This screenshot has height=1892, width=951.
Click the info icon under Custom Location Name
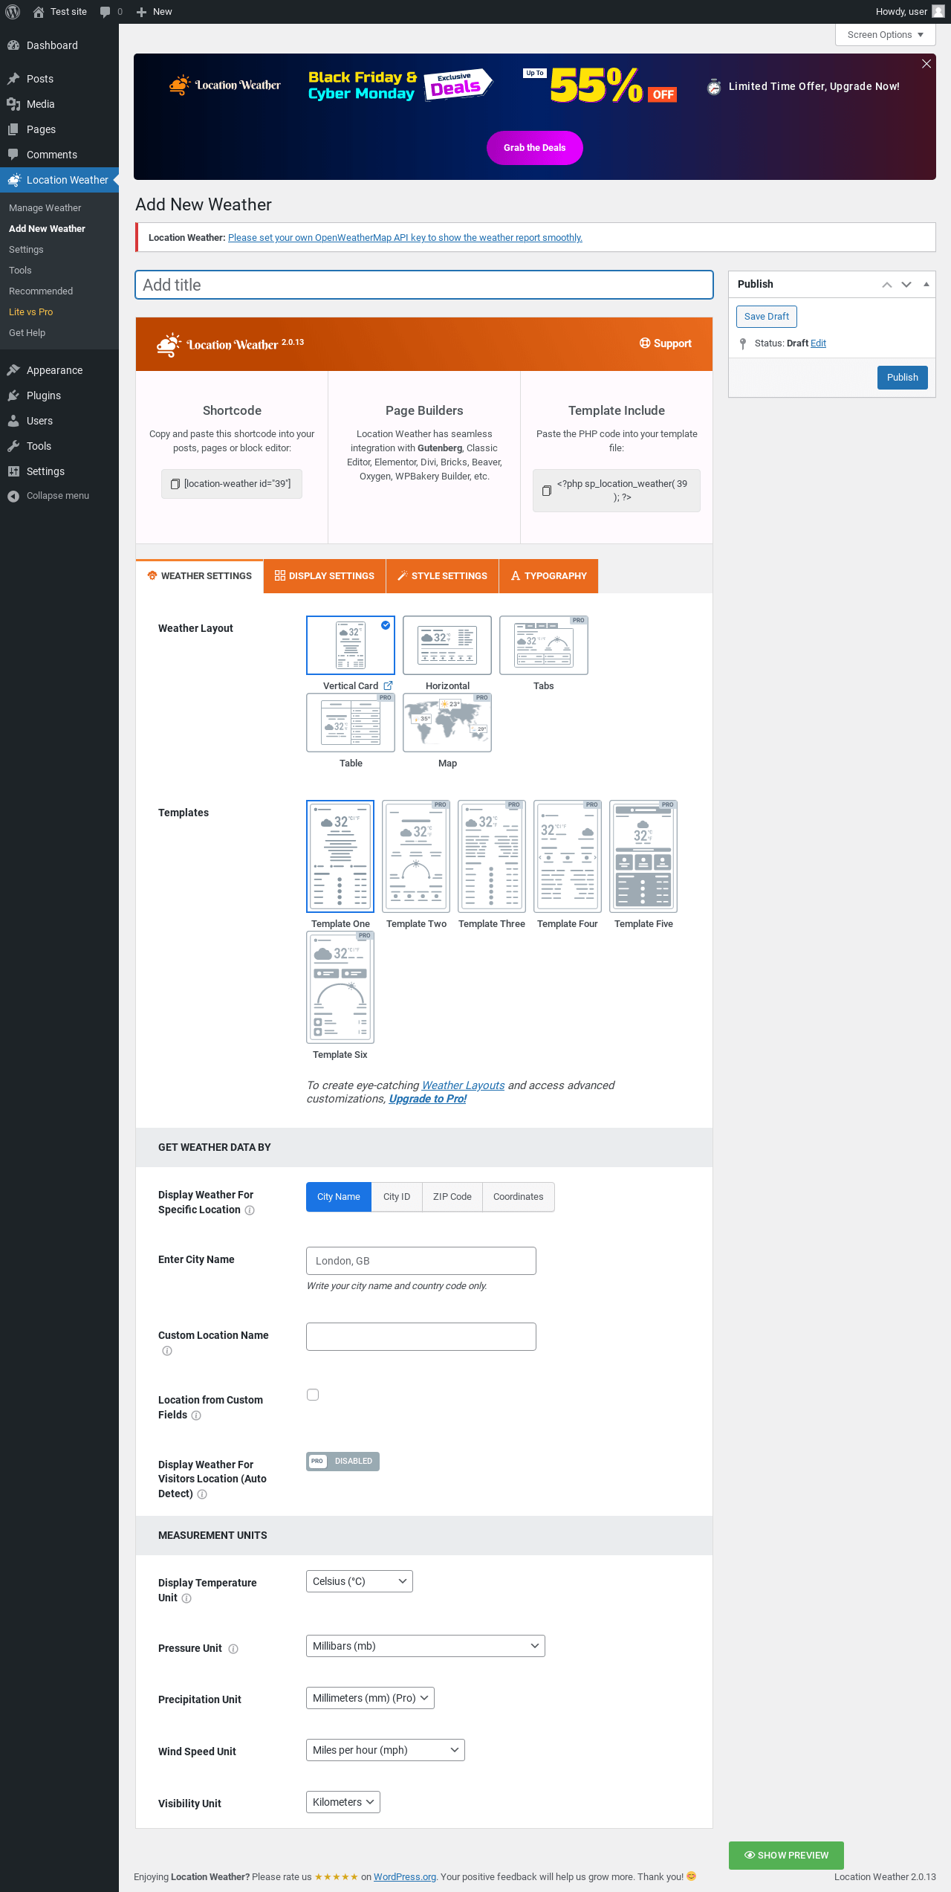click(x=167, y=1351)
